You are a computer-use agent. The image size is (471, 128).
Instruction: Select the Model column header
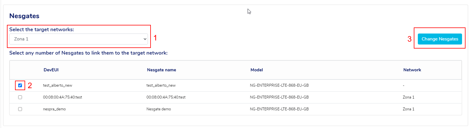[257, 70]
